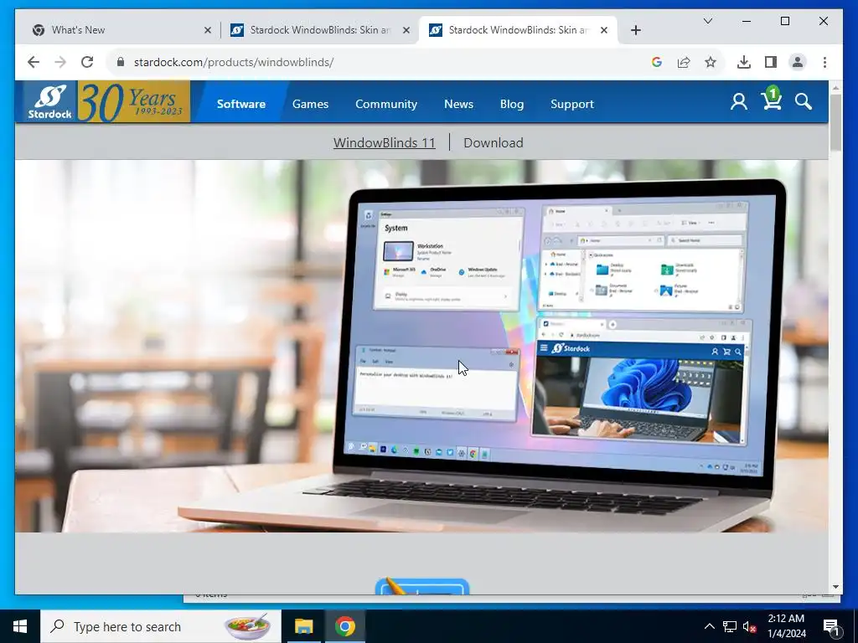Click the scrollbar up arrow

[x=835, y=87]
